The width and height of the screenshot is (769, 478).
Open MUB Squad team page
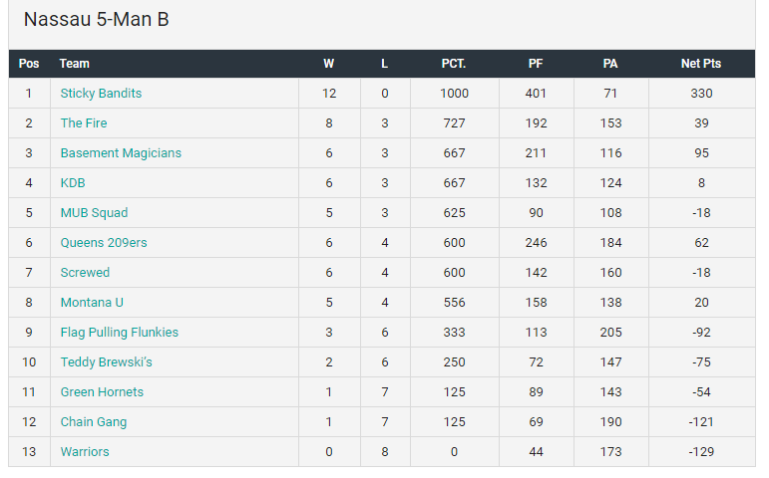pos(94,213)
